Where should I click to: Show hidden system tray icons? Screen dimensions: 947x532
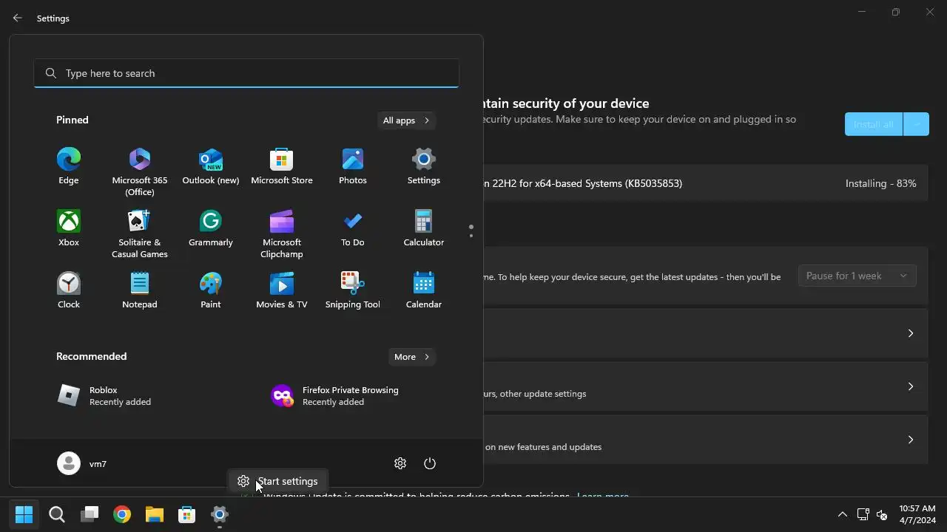[x=842, y=514]
